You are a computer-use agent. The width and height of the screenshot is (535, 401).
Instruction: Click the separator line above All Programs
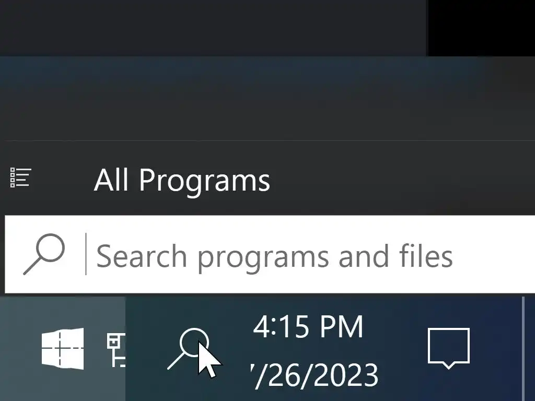tap(270, 140)
